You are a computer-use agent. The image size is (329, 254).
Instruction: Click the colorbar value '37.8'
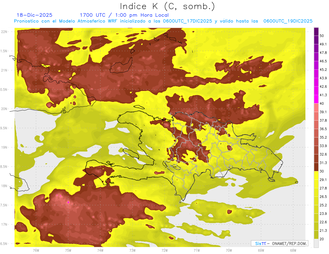click(323, 121)
